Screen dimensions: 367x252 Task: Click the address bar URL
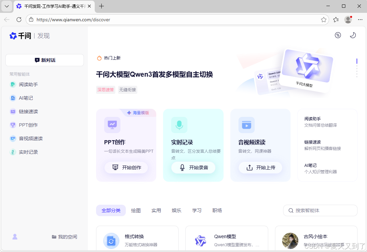[73, 20]
